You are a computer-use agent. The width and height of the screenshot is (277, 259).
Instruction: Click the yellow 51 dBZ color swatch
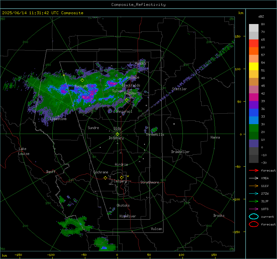[x=254, y=66]
